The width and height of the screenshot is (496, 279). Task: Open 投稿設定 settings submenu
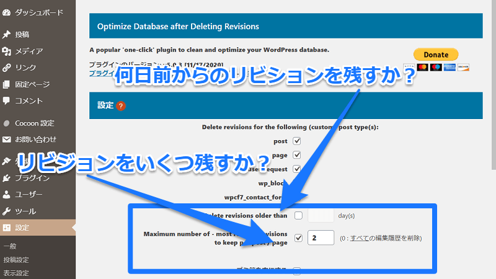click(16, 260)
